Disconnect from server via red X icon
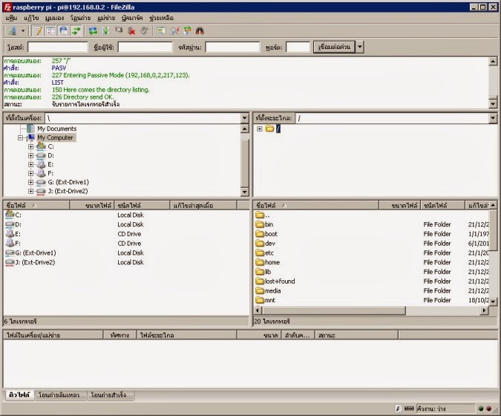Viewport: 501px width, 416px height. 131,30
